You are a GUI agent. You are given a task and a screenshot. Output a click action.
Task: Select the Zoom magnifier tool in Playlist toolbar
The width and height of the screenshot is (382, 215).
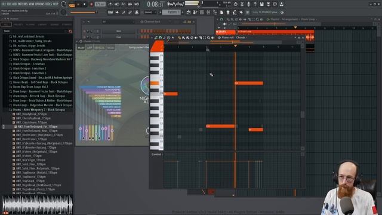click(257, 20)
